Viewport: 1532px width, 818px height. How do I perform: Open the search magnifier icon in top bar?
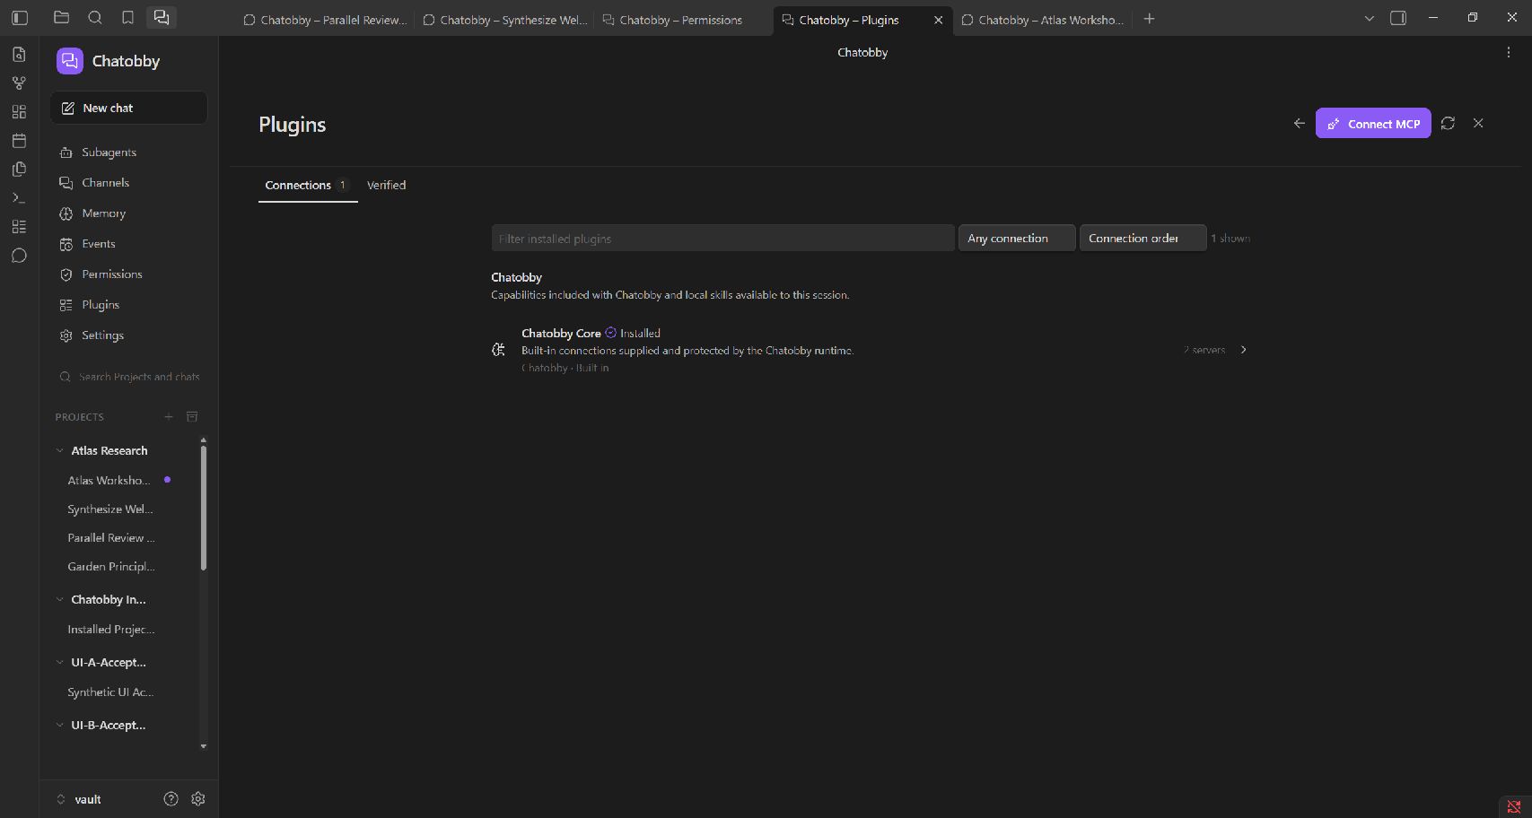[x=95, y=18]
